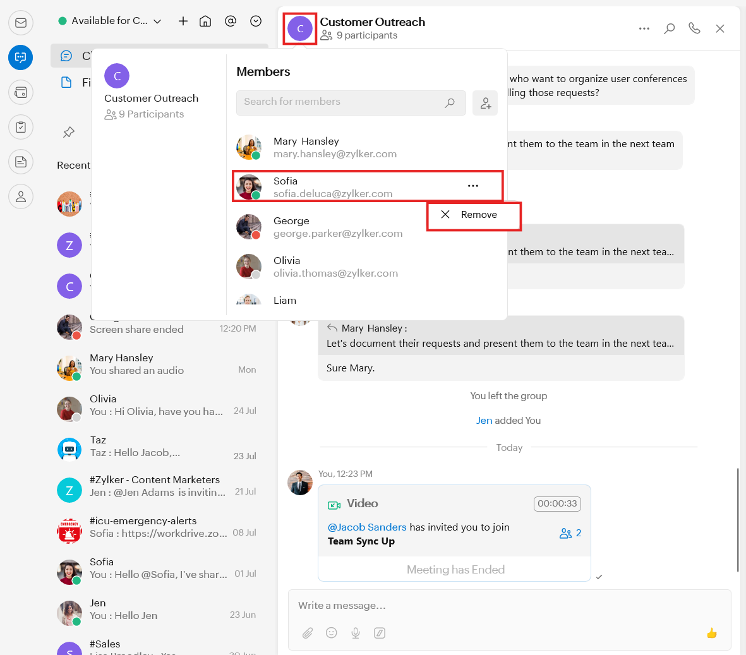
Task: Choose Remove from the member menu
Action: 474,215
